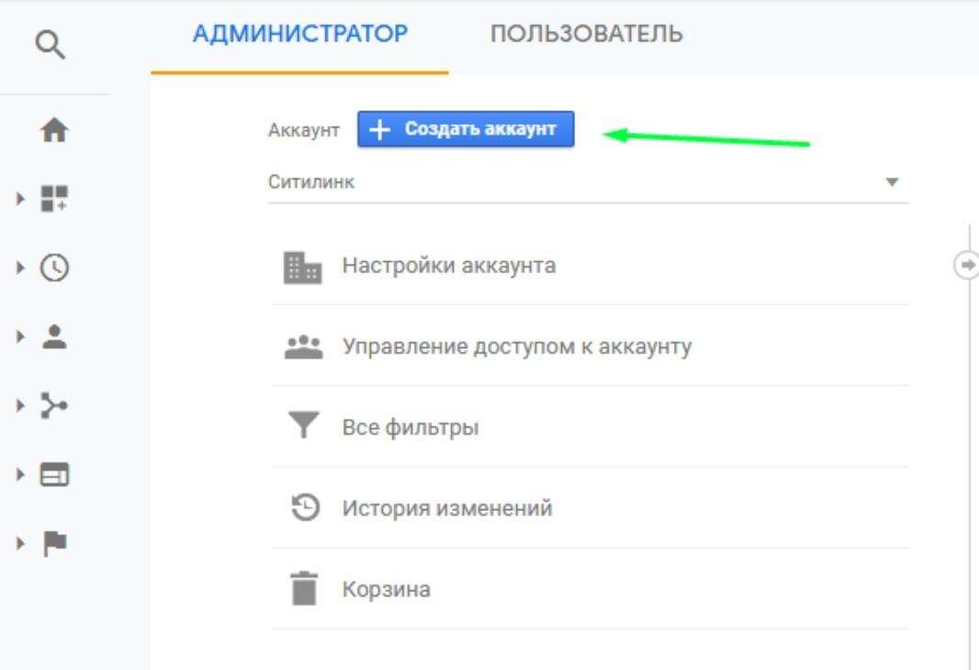This screenshot has height=670, width=979.
Task: Open Корзина trash bin
Action: tap(386, 589)
